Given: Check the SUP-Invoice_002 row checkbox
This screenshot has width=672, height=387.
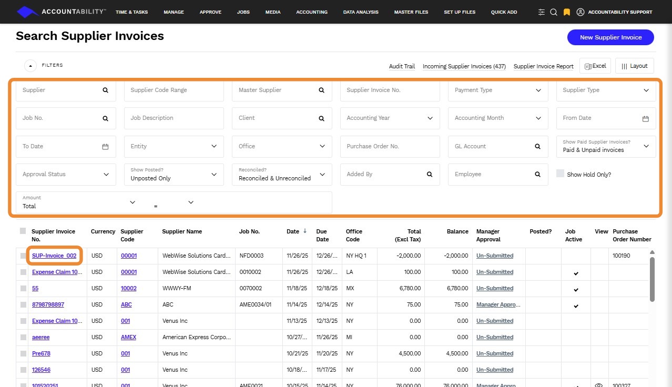Looking at the screenshot, I should point(23,256).
